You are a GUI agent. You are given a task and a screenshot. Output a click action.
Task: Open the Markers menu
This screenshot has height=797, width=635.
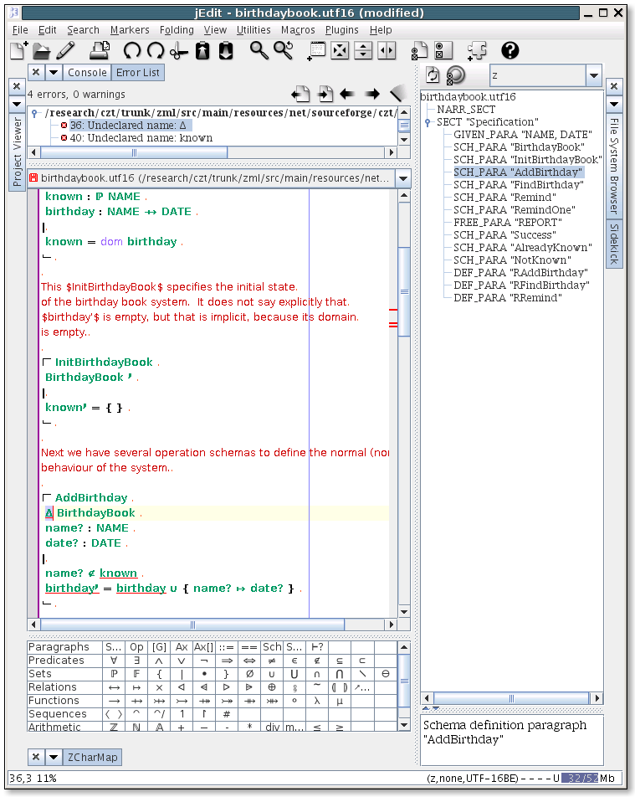(130, 30)
